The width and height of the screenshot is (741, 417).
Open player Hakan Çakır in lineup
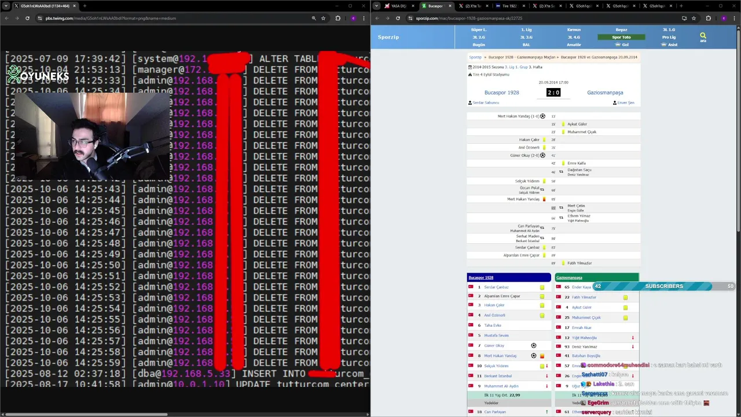(494, 305)
